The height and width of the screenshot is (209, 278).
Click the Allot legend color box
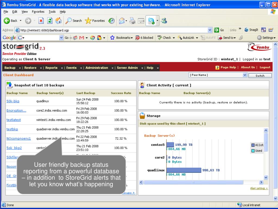pos(253,145)
